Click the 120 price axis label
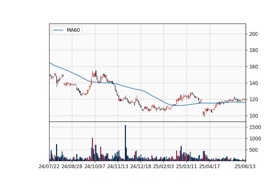 click(x=253, y=99)
